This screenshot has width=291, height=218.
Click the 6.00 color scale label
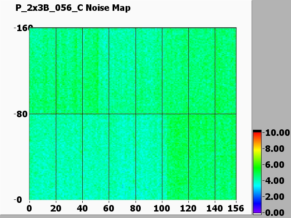(275, 164)
